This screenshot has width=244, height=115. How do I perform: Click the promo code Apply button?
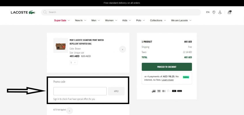click(116, 91)
